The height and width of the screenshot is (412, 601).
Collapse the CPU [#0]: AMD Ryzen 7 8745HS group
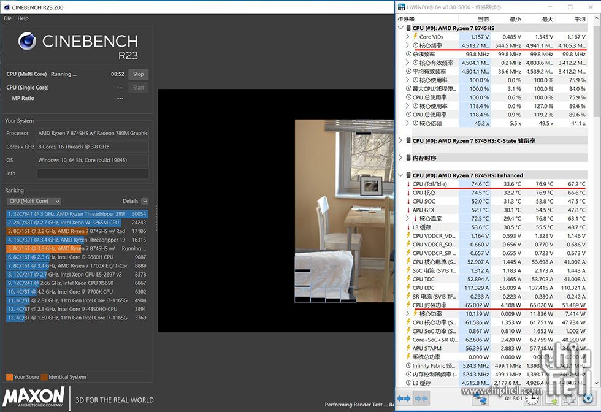400,28
